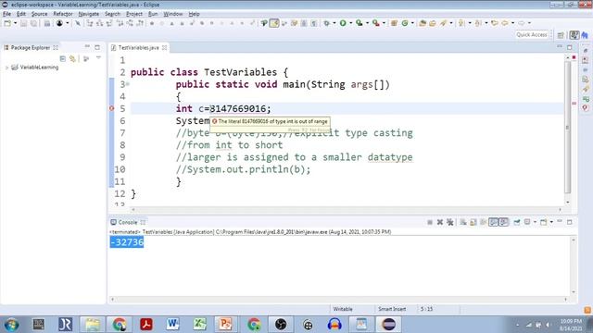Click the Open Task folder icon
The width and height of the screenshot is (593, 333).
(433, 23)
